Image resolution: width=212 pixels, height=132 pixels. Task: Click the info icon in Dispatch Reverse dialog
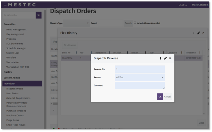coord(161,58)
